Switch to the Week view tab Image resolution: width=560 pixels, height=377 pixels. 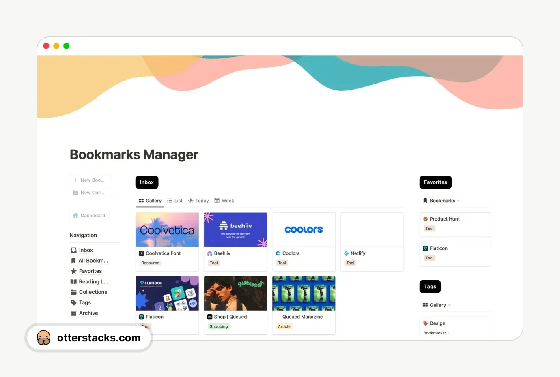pos(224,201)
